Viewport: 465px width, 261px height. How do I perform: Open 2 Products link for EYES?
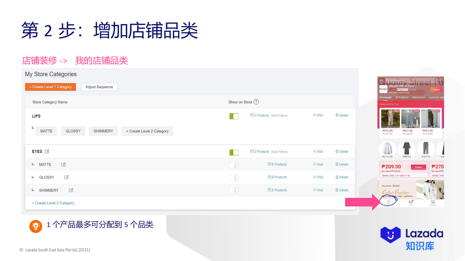pos(260,152)
